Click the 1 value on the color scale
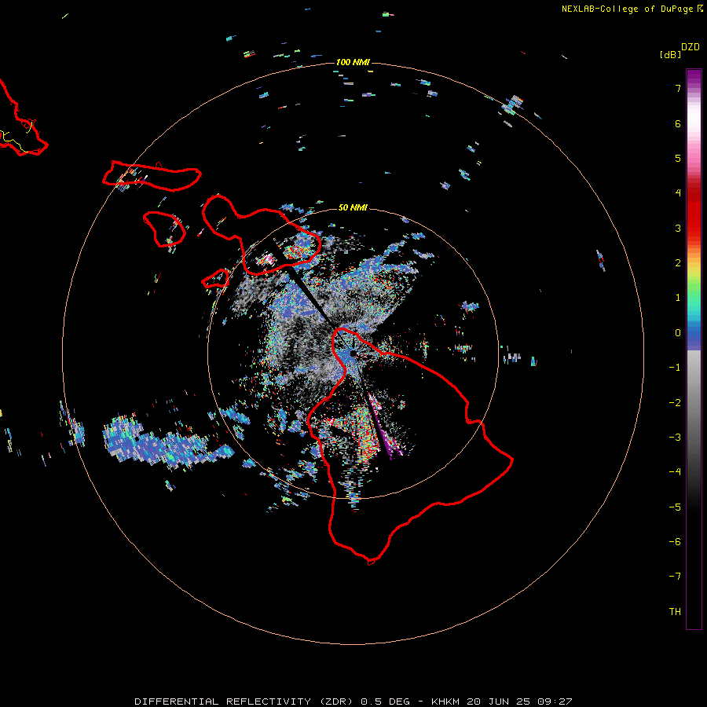707x707 pixels. point(678,298)
